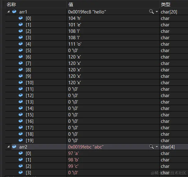The height and width of the screenshot is (177, 188).
Task: Collapse the arr2 array node
Action: (9, 147)
